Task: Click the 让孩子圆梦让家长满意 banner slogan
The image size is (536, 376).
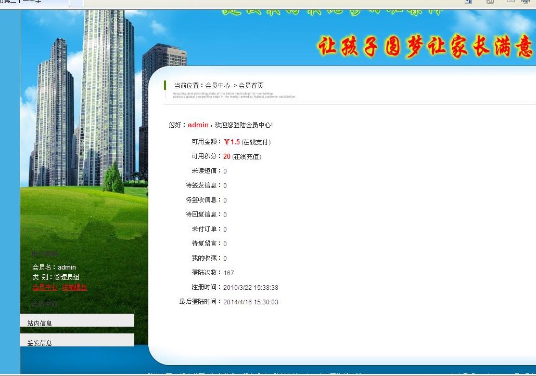Action: coord(425,48)
